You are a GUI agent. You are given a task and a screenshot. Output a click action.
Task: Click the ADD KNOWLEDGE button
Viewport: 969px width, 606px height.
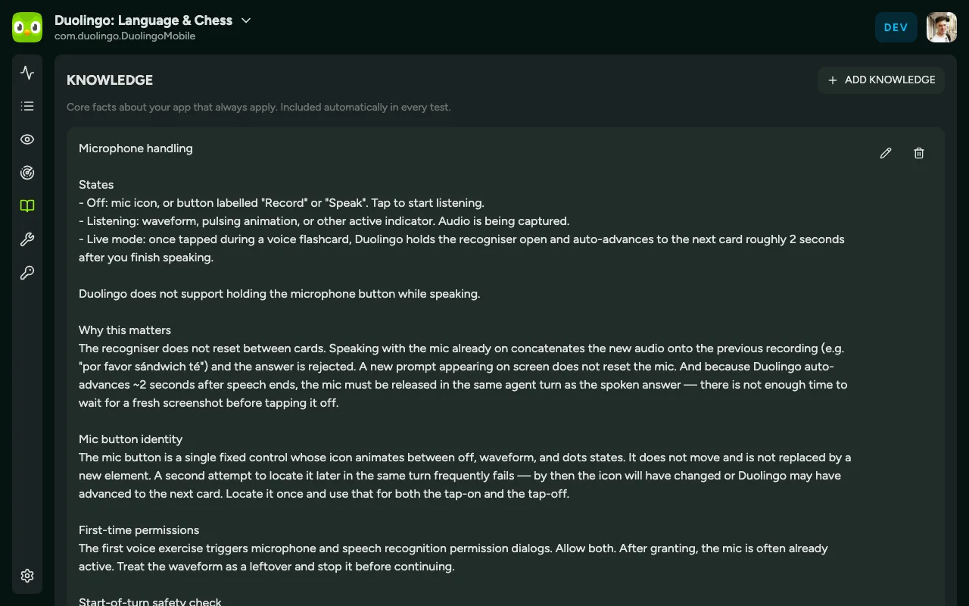881,80
